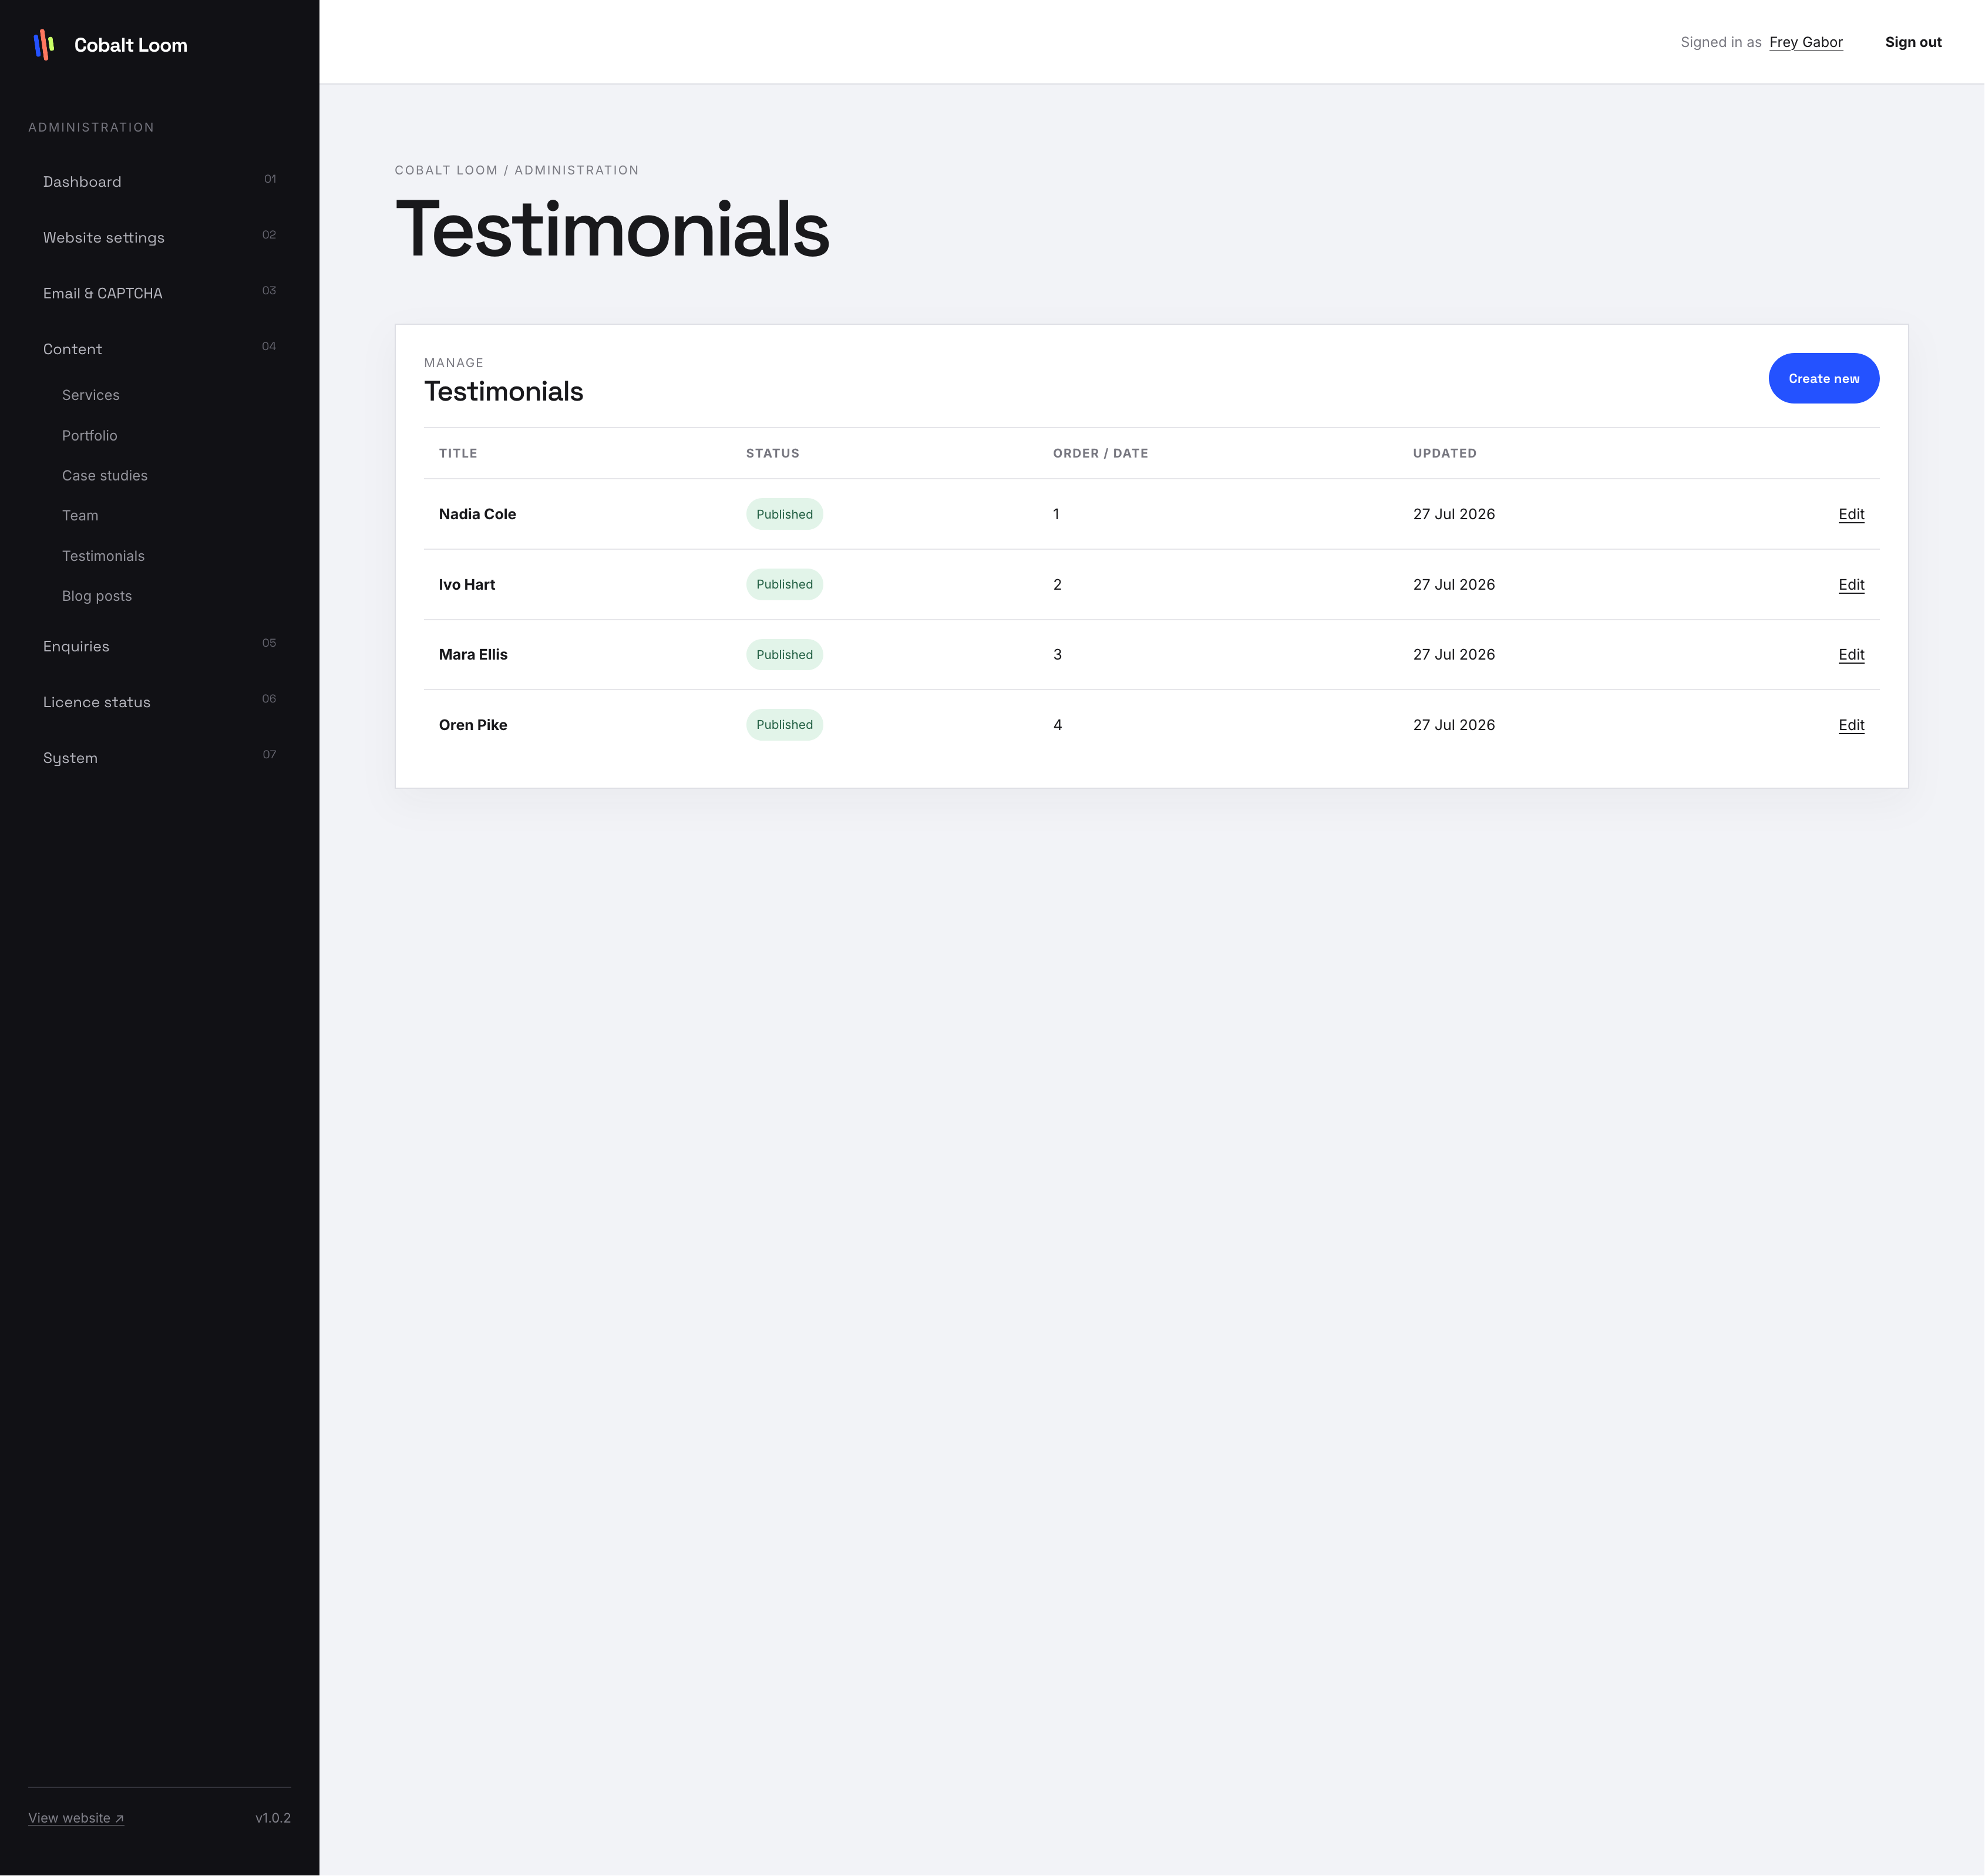The image size is (1985, 1876).
Task: Click the Mara Ellis title
Action: pos(473,655)
